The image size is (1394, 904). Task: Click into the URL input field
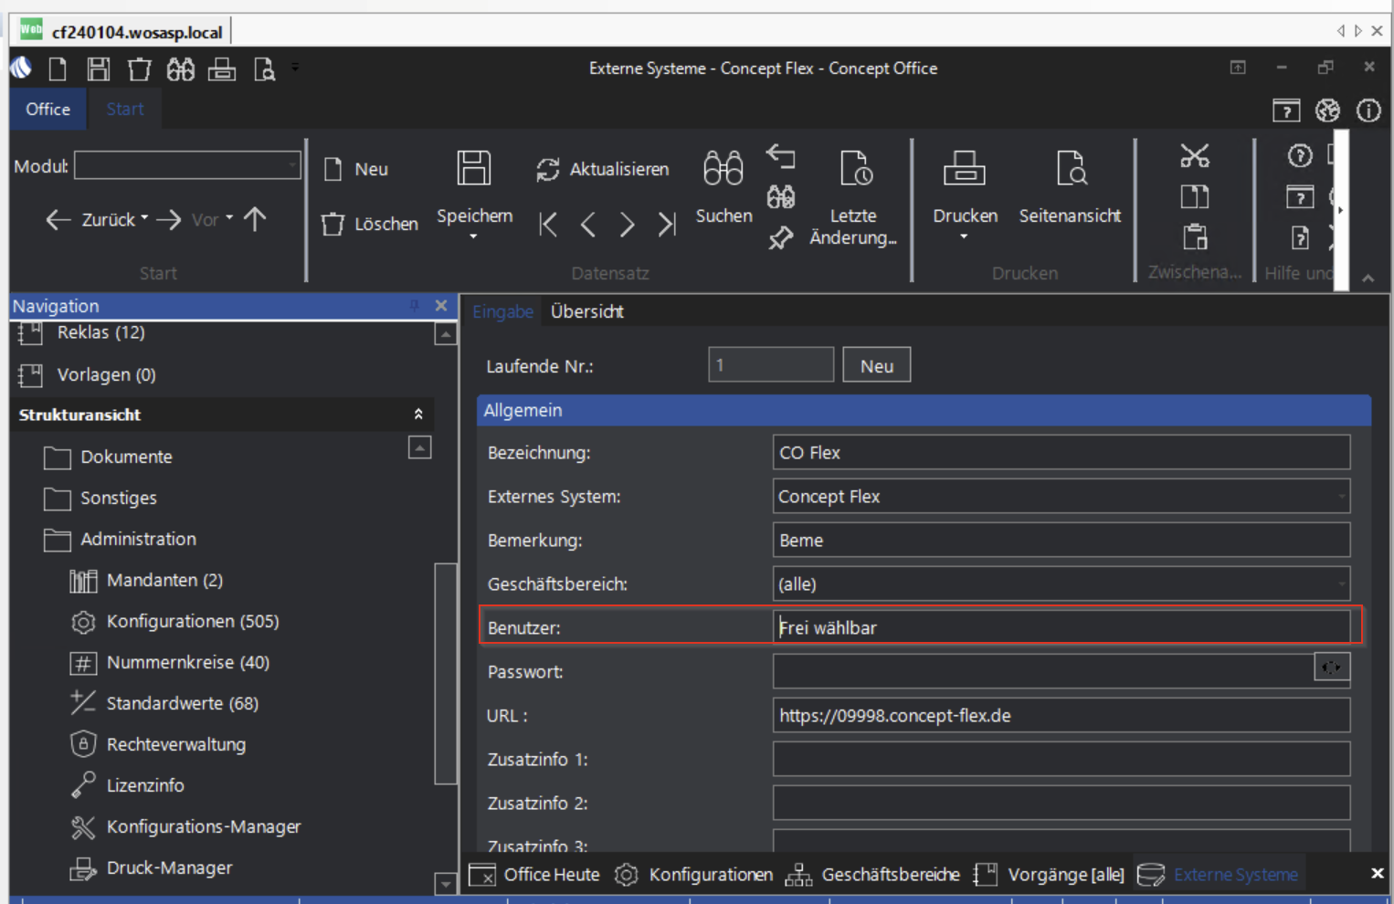coord(1060,716)
